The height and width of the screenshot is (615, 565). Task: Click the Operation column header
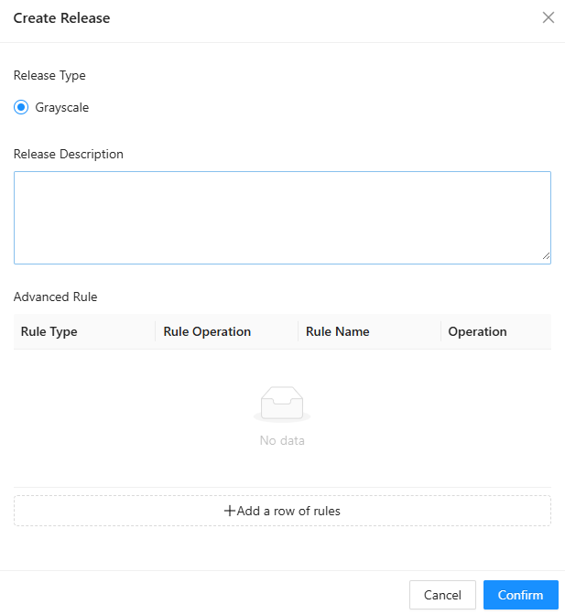[x=477, y=331]
